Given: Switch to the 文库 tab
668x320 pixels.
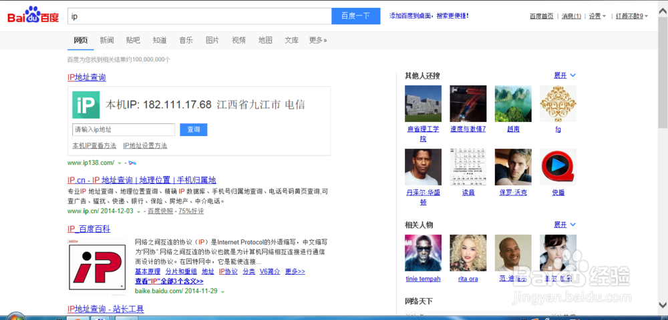Looking at the screenshot, I should 291,41.
